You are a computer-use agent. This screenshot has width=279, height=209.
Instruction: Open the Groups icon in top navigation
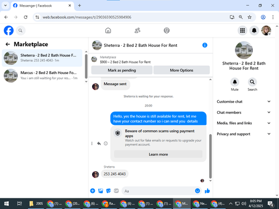click(x=166, y=30)
